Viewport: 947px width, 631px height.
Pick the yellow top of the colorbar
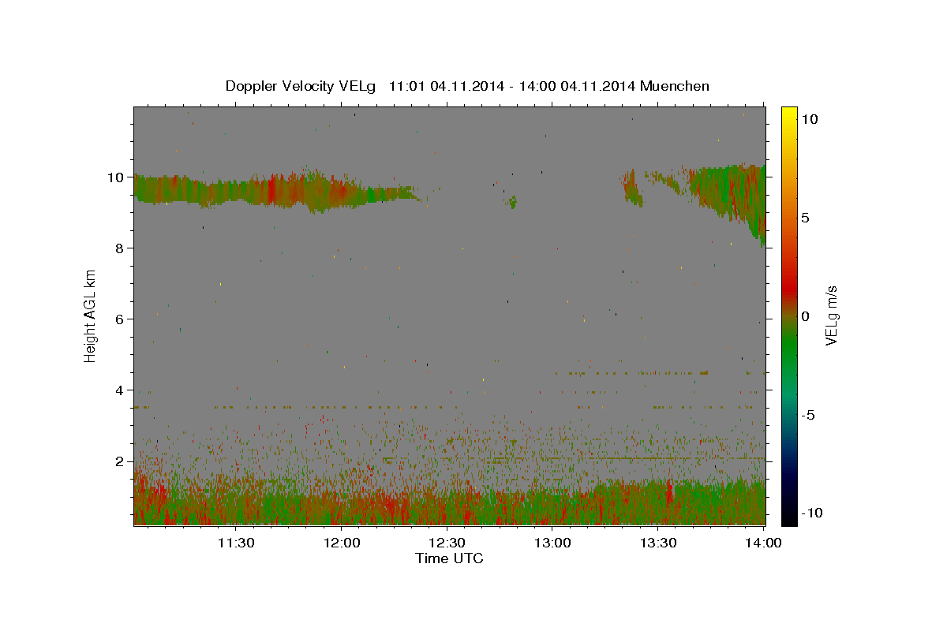pos(788,114)
